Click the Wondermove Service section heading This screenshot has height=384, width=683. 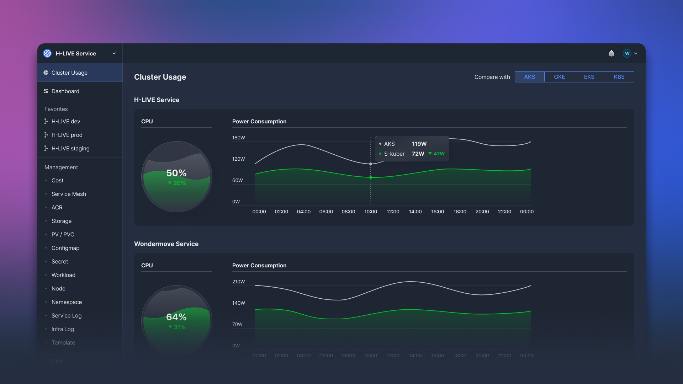166,244
